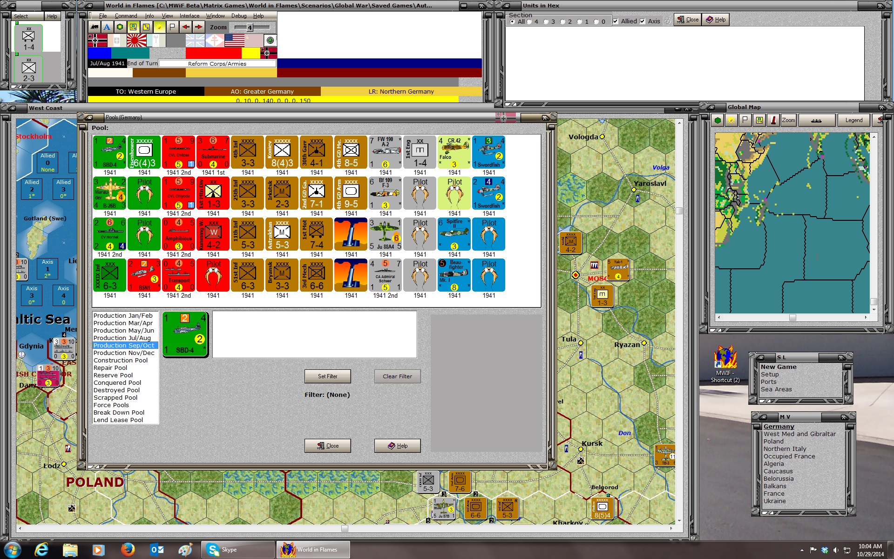Viewport: 894px width, 559px height.
Task: Open the File menu
Action: tap(103, 16)
